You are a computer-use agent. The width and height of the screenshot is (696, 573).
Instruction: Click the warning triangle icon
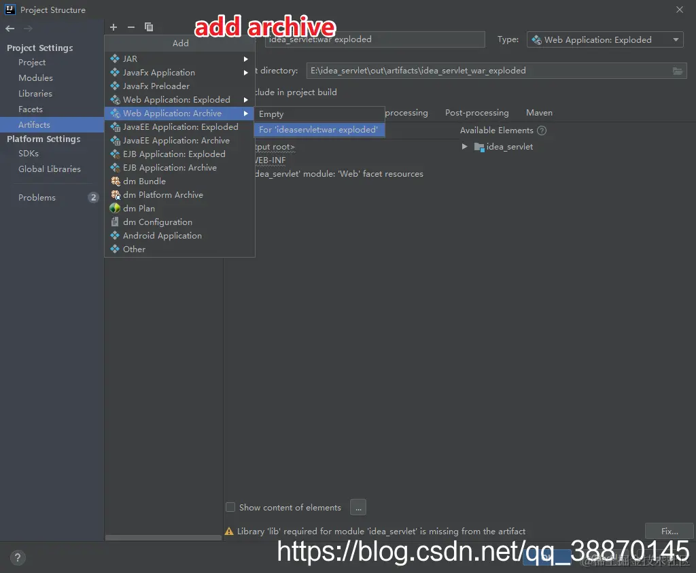coord(229,532)
